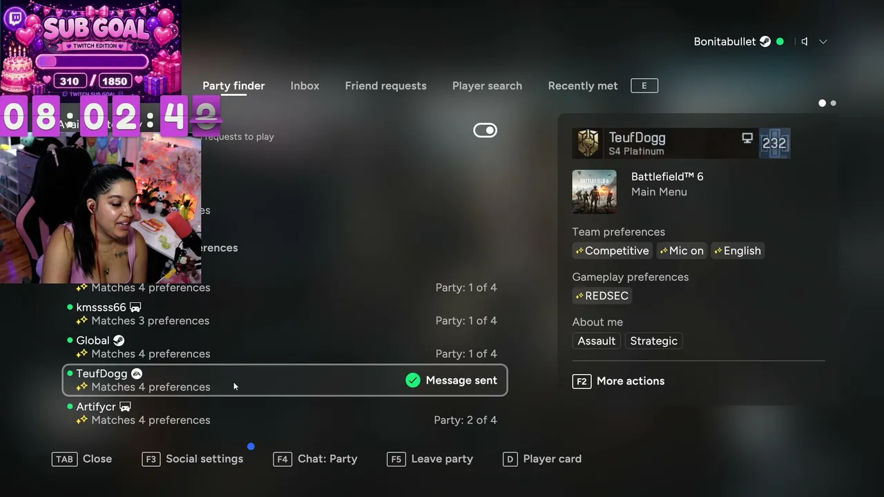884x497 pixels.
Task: Click the Battlefield™ 6 game title text
Action: coord(667,177)
